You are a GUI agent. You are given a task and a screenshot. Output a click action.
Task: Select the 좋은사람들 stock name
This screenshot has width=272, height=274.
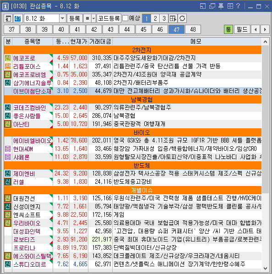click(27, 116)
